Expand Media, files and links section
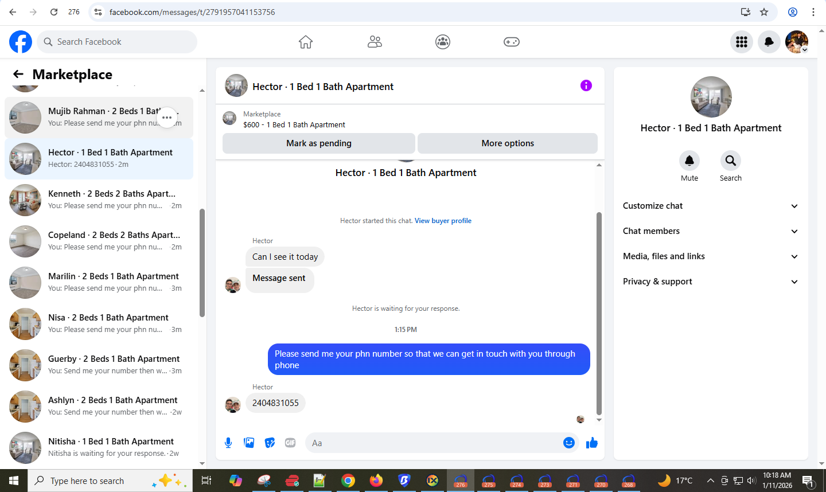The image size is (826, 492). pos(711,256)
